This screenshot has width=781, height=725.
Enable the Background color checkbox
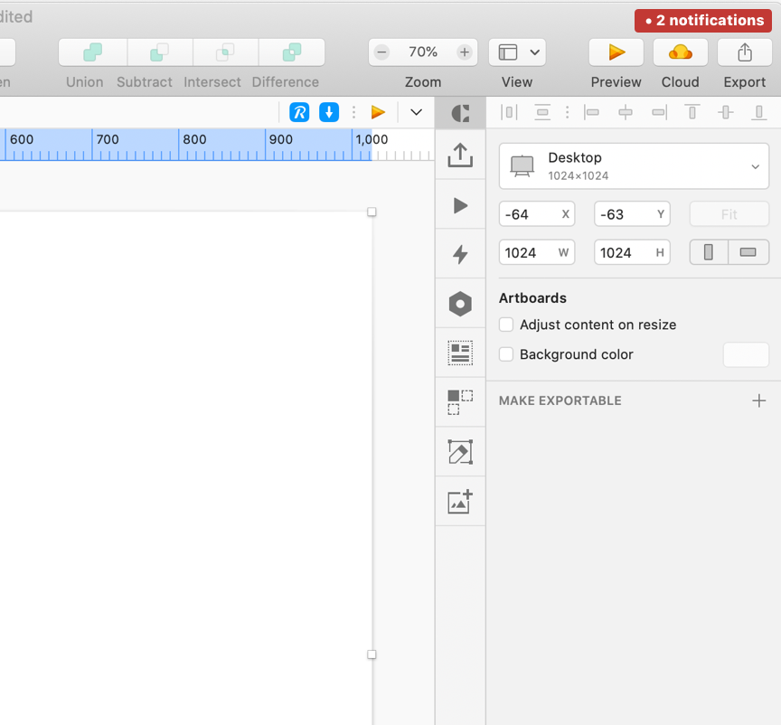506,354
